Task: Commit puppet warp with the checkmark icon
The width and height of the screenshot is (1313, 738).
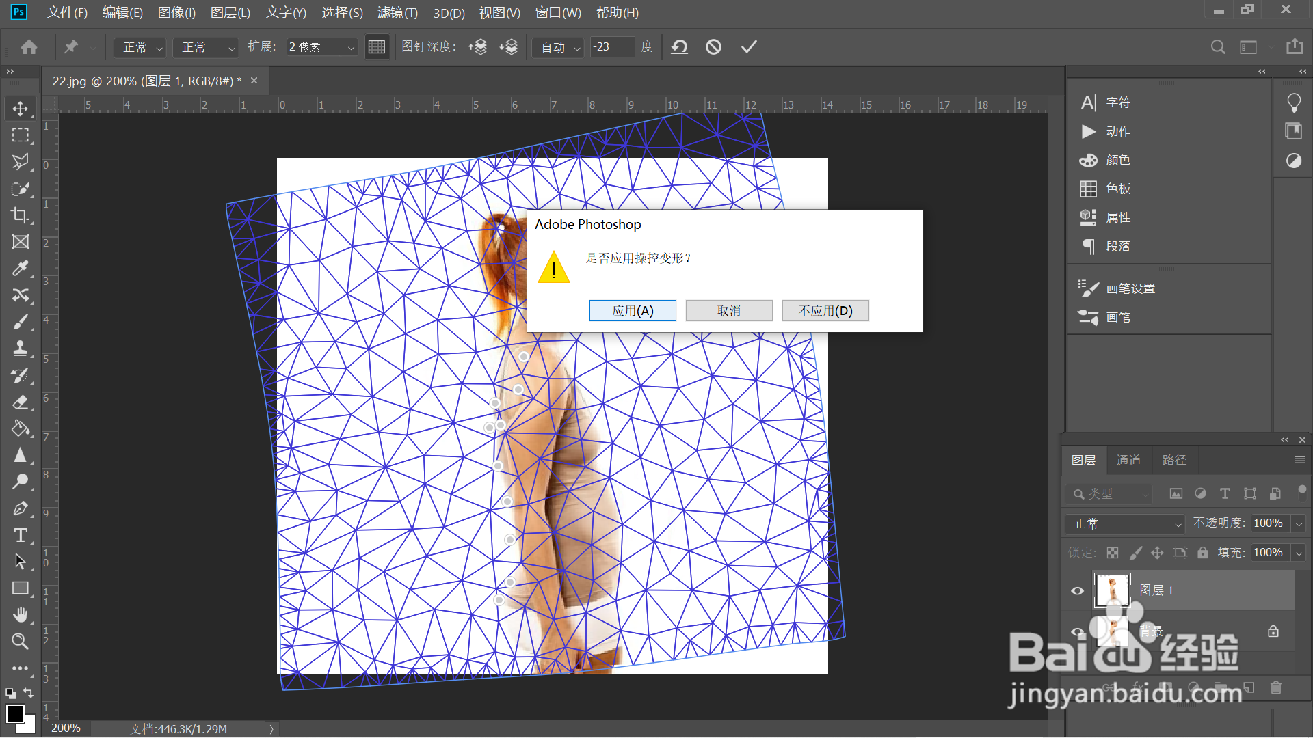Action: 749,47
